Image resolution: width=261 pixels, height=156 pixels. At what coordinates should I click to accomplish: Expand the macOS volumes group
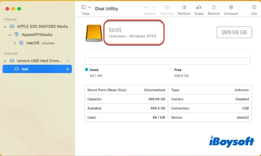[x=15, y=43]
